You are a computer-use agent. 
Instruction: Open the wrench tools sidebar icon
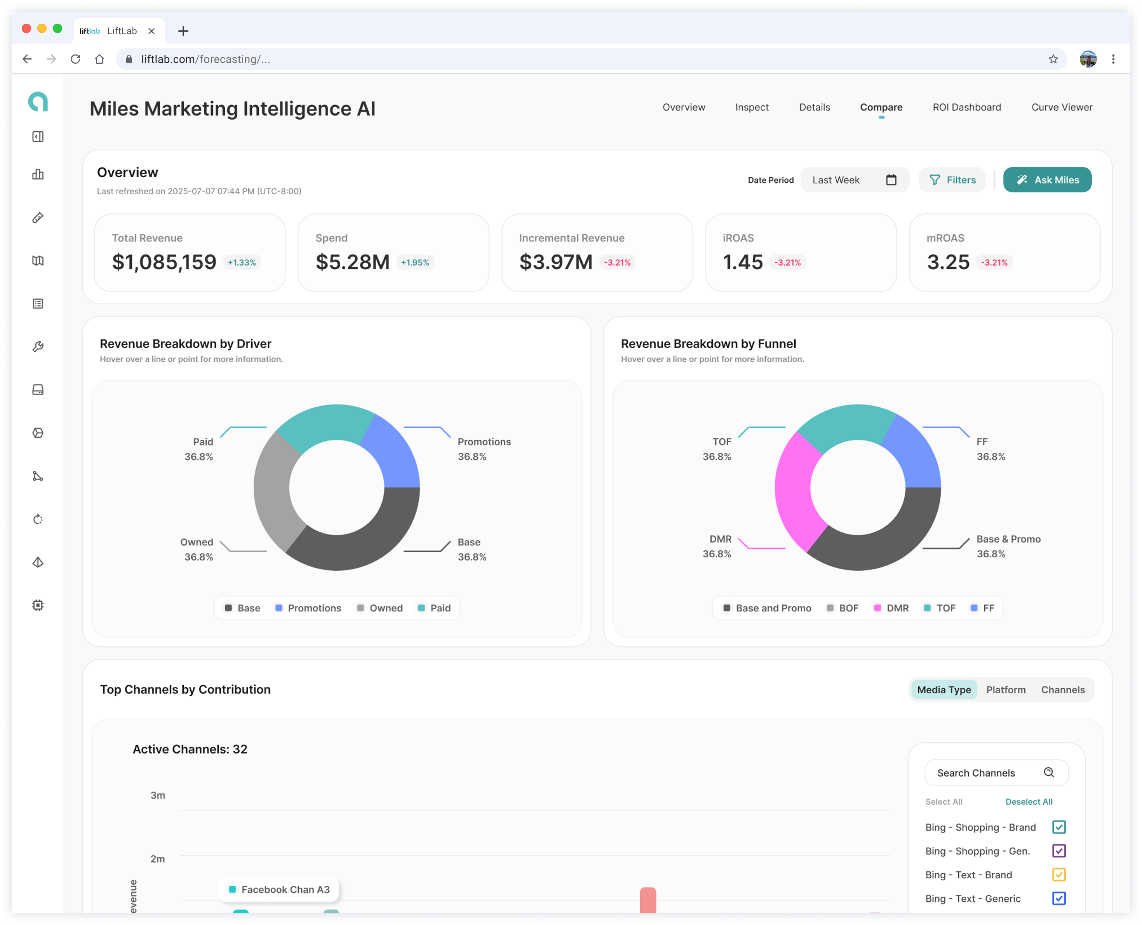tap(38, 347)
